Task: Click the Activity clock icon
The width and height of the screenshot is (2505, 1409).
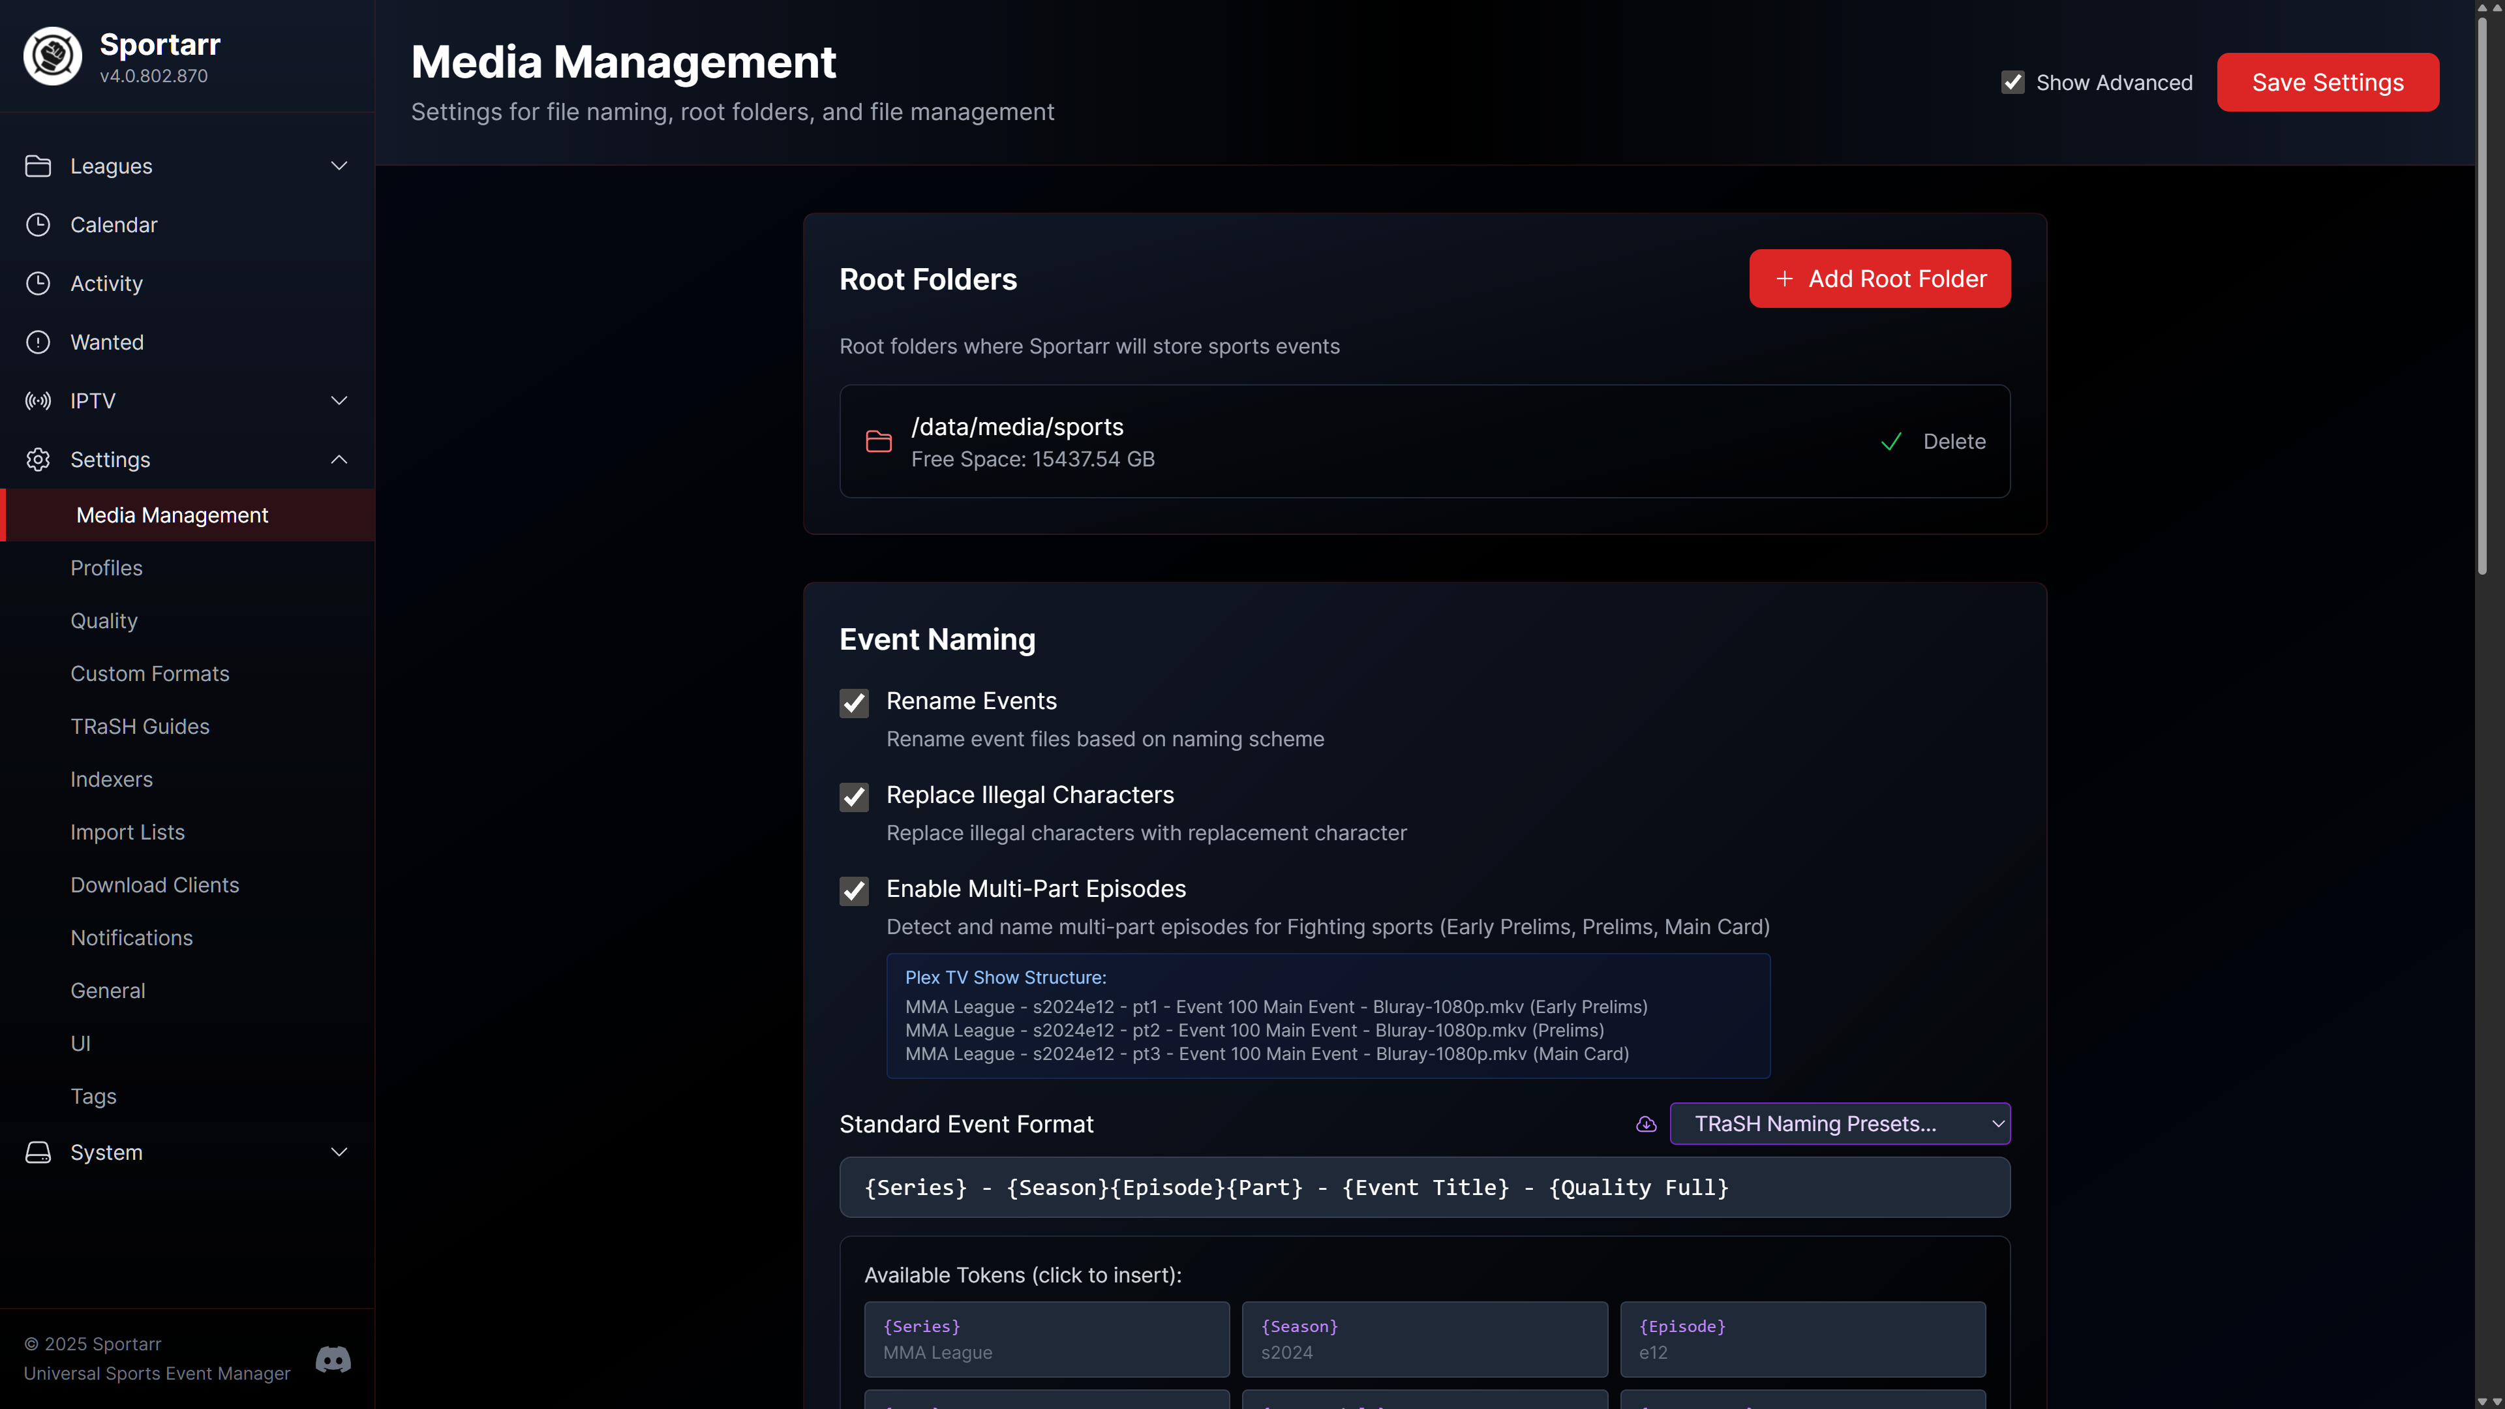Action: [38, 283]
